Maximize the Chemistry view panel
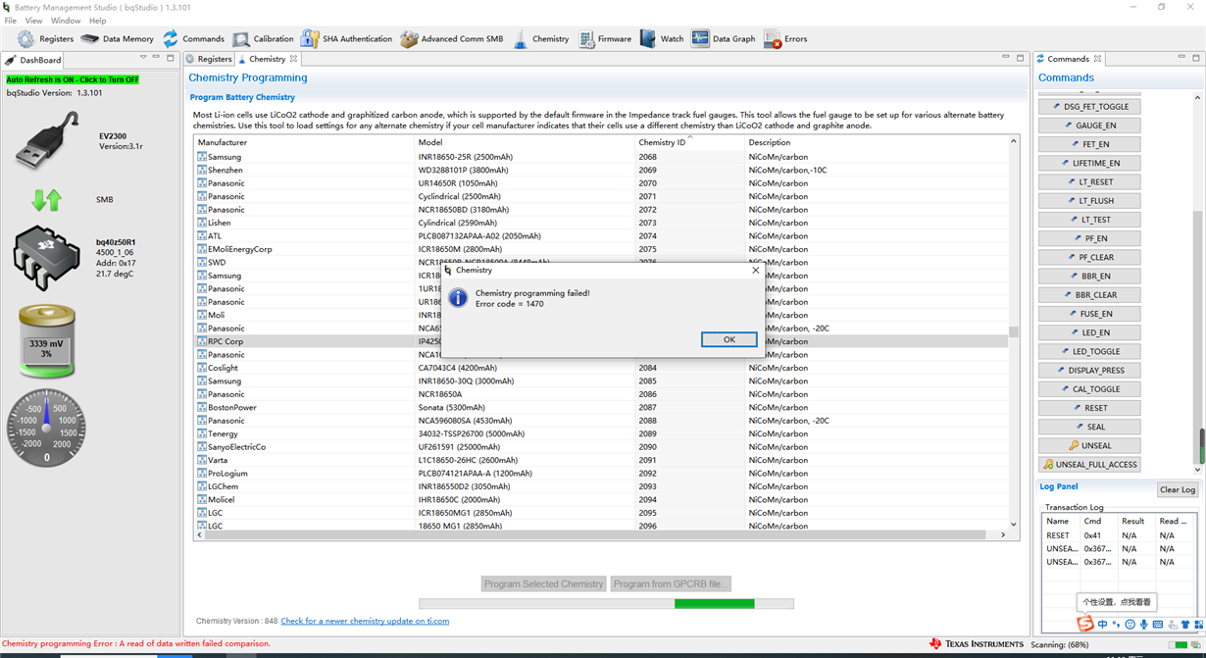This screenshot has height=658, width=1206. pos(1020,58)
